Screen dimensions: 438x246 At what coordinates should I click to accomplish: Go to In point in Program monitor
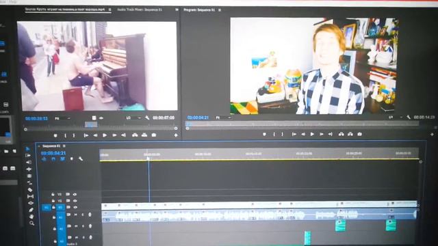point(294,134)
